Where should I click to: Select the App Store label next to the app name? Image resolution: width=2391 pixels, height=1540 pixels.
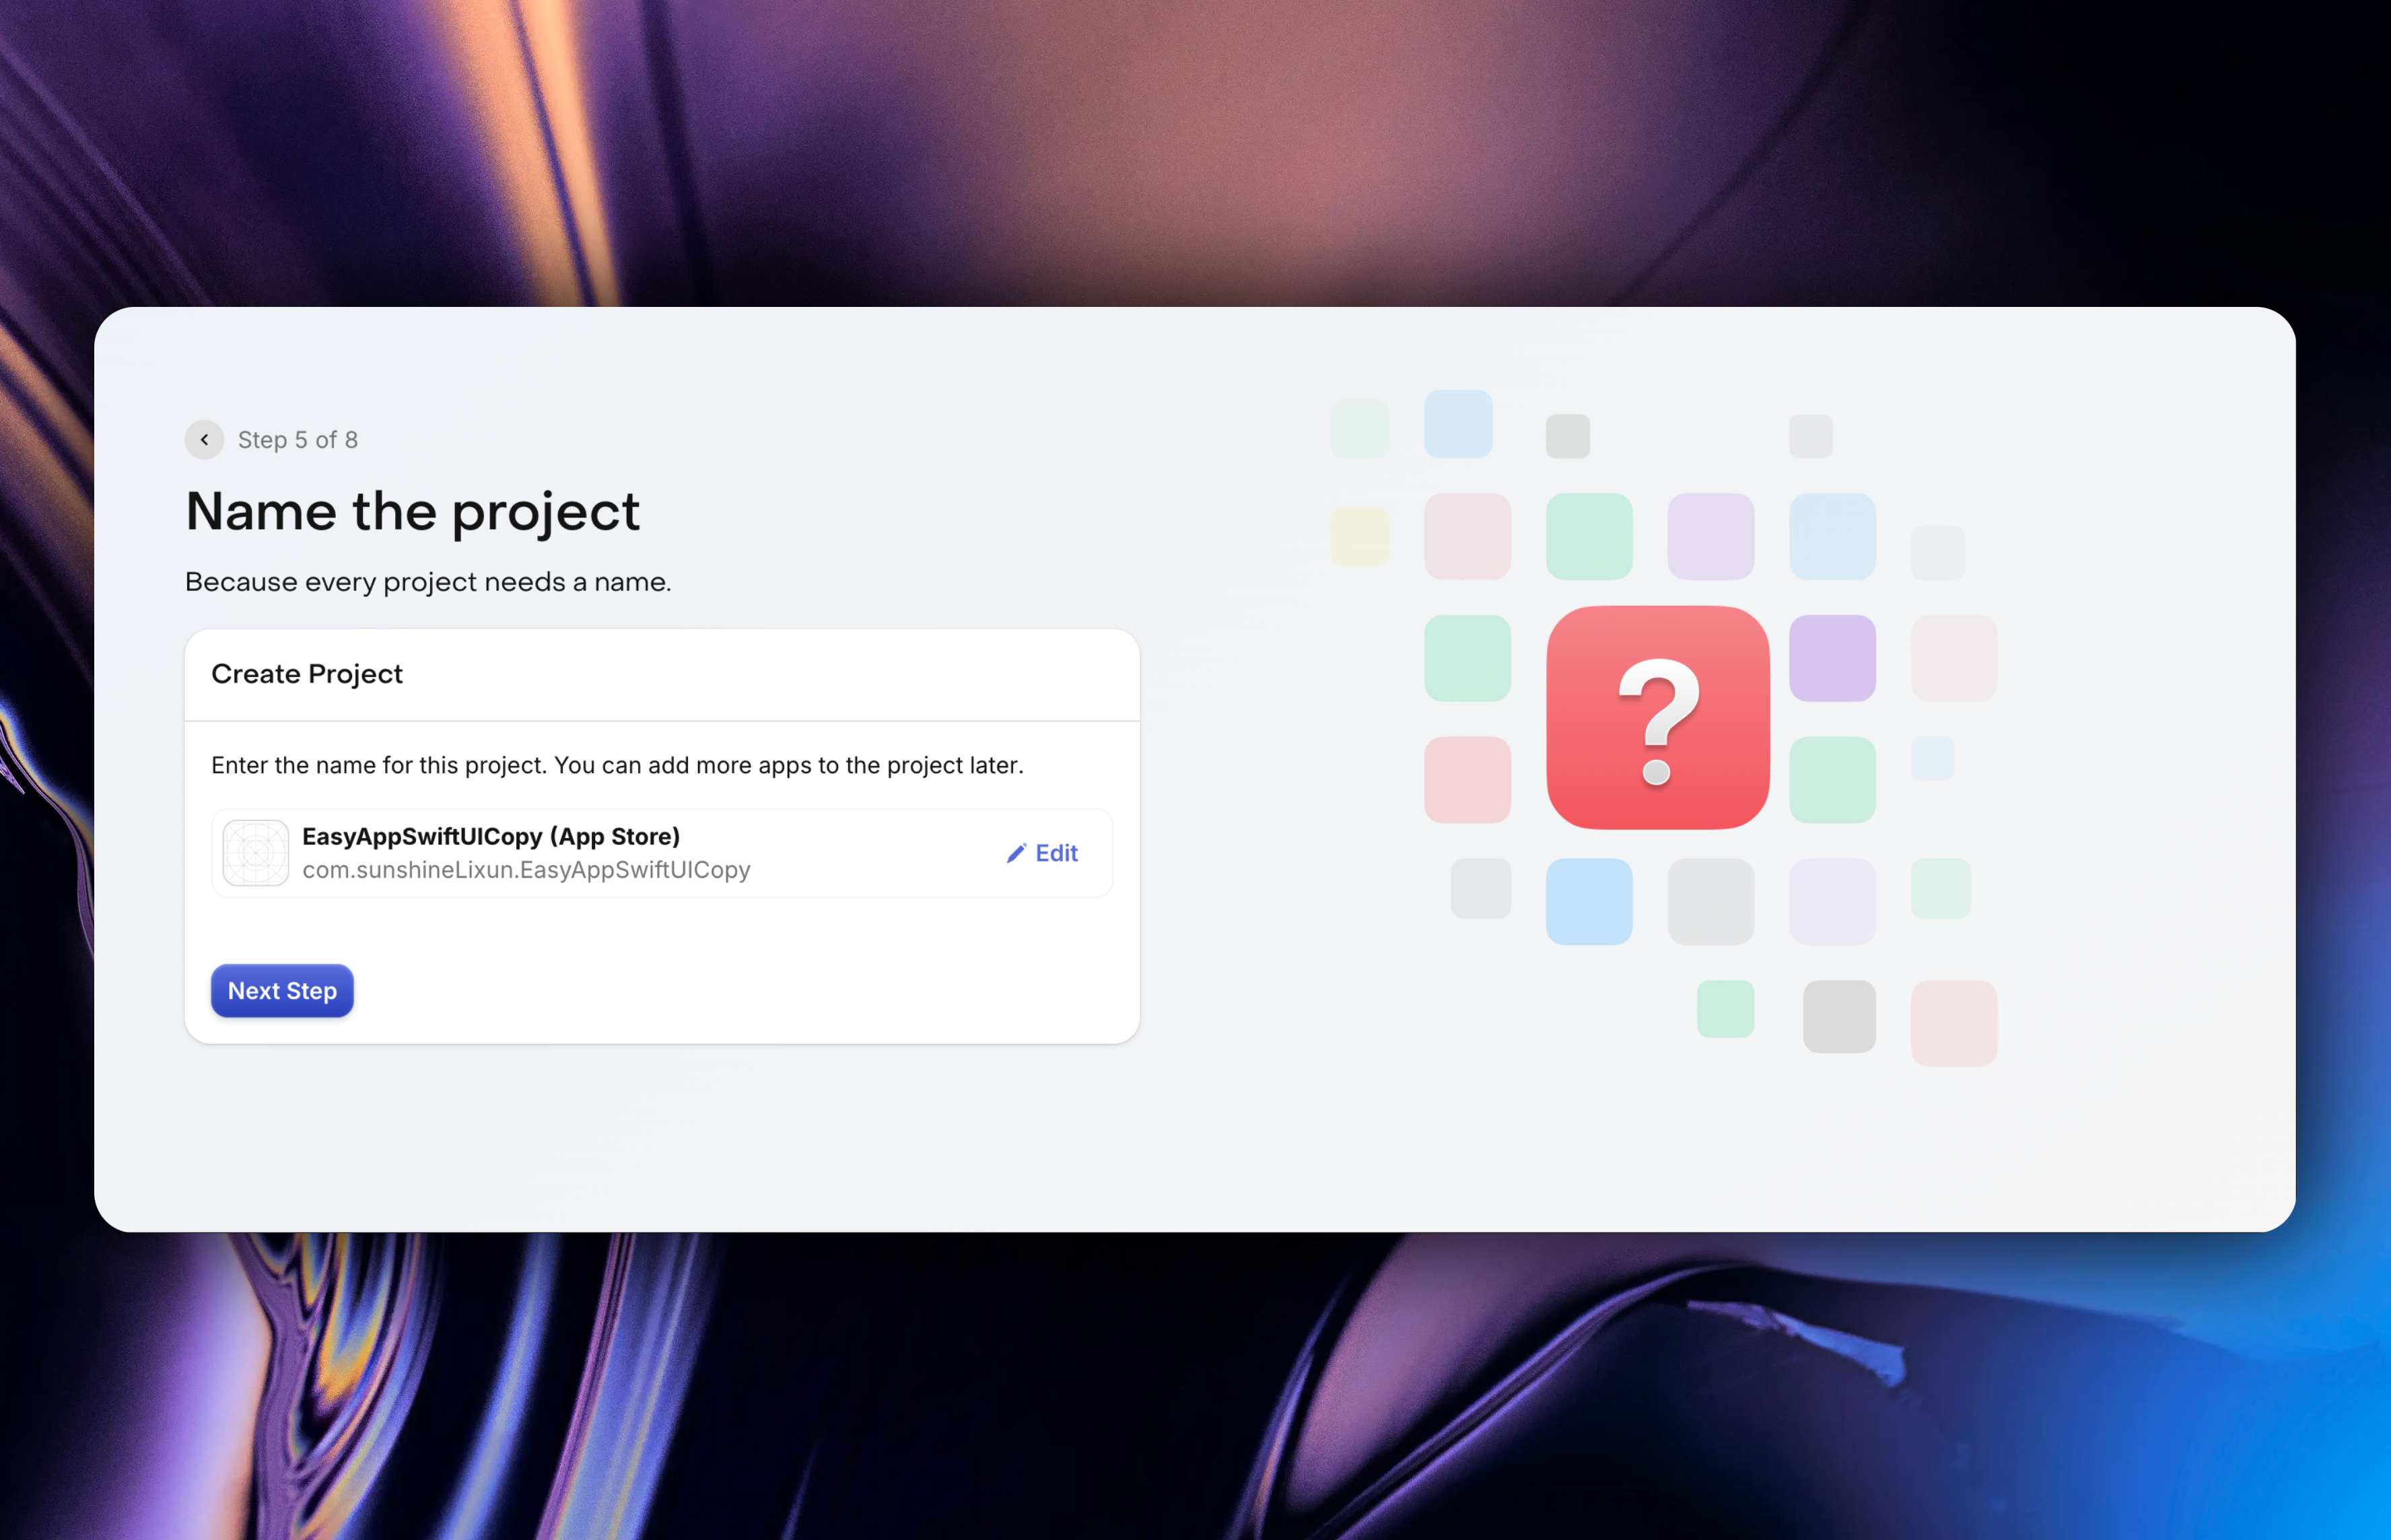point(617,836)
